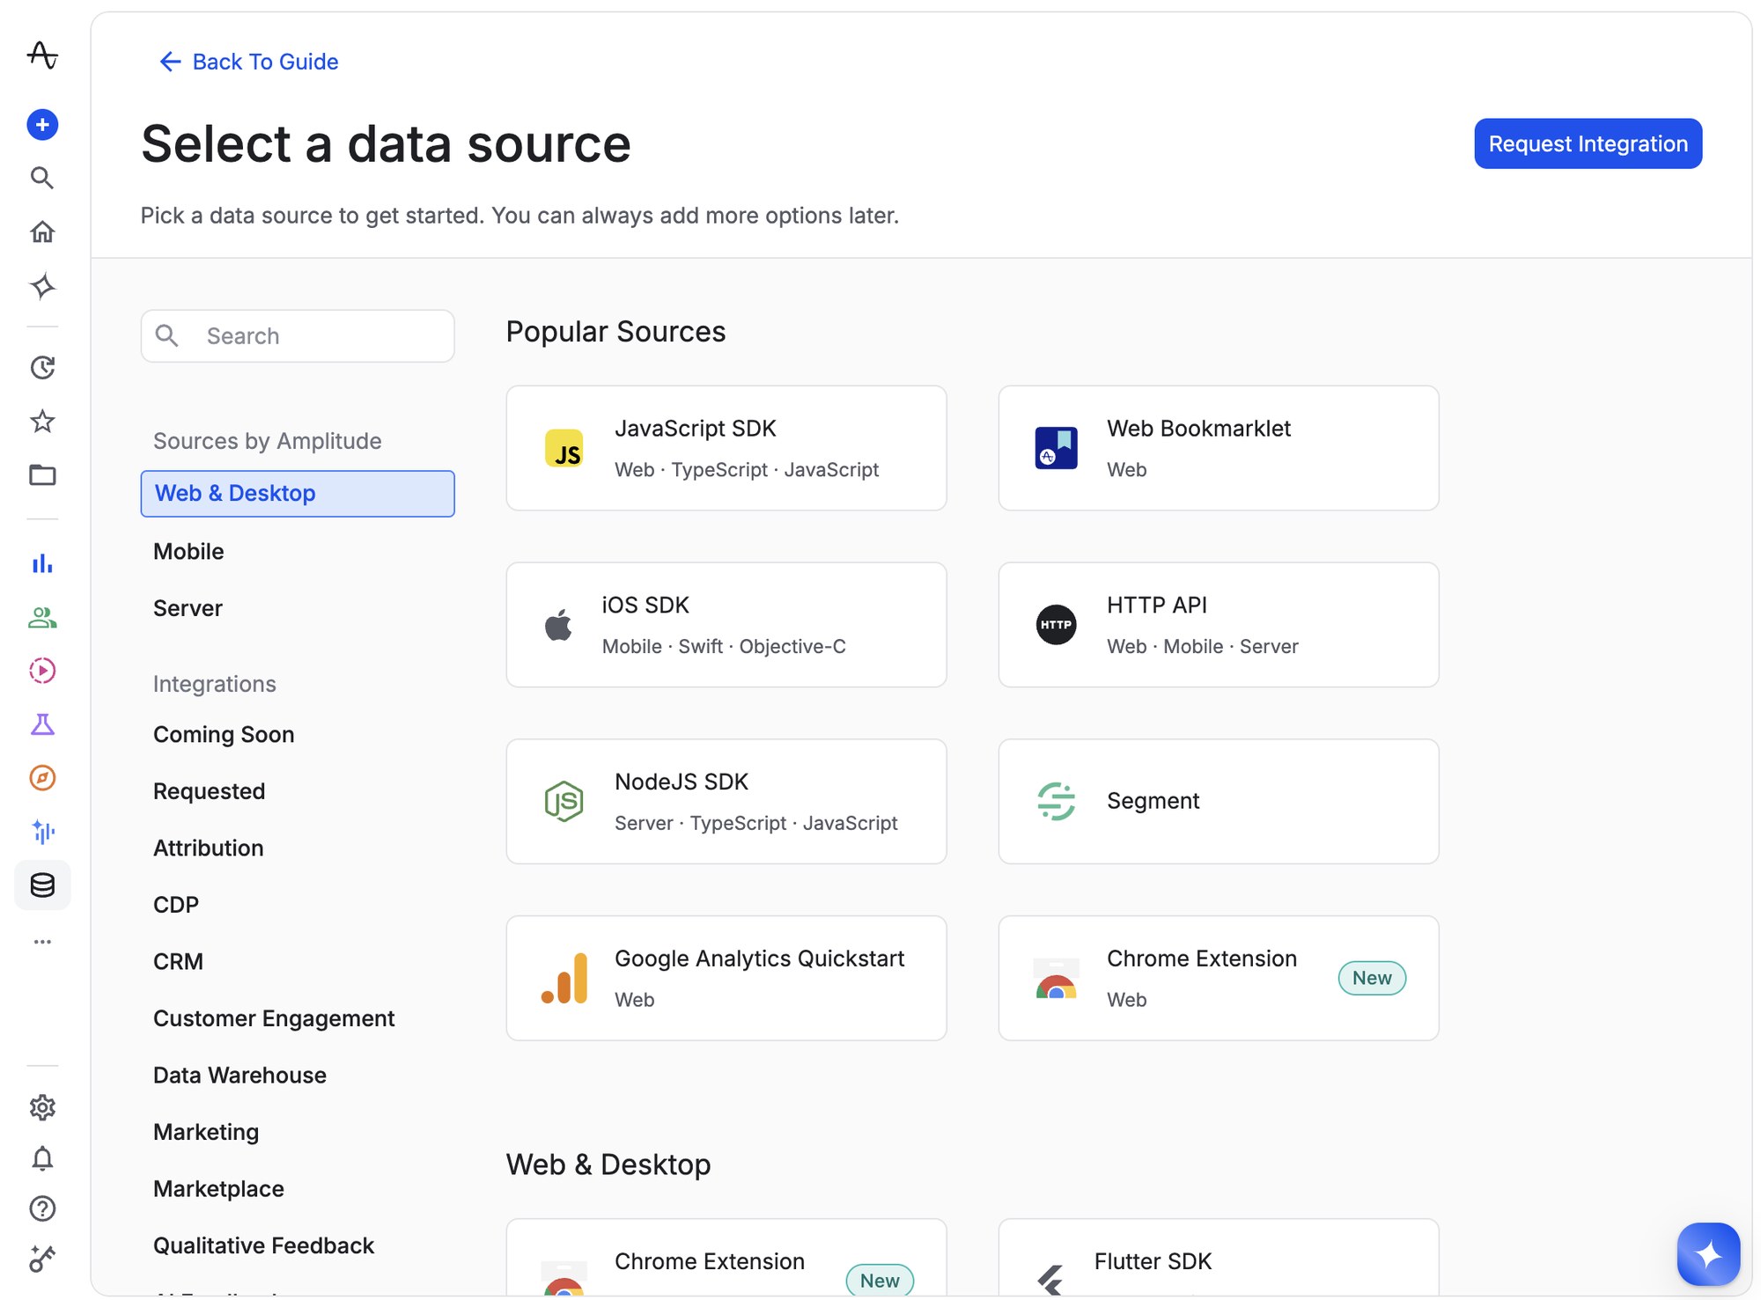1761x1300 pixels.
Task: Select the CDP integrations filter
Action: [176, 905]
